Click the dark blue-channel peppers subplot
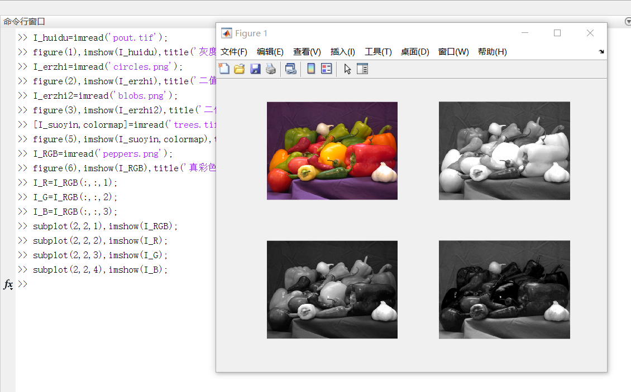631x392 pixels. tap(504, 289)
